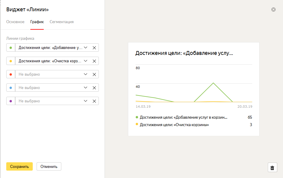The image size is (283, 178).
Task: Expand «Очистка корз...» metric dropdown
Action: [53, 61]
